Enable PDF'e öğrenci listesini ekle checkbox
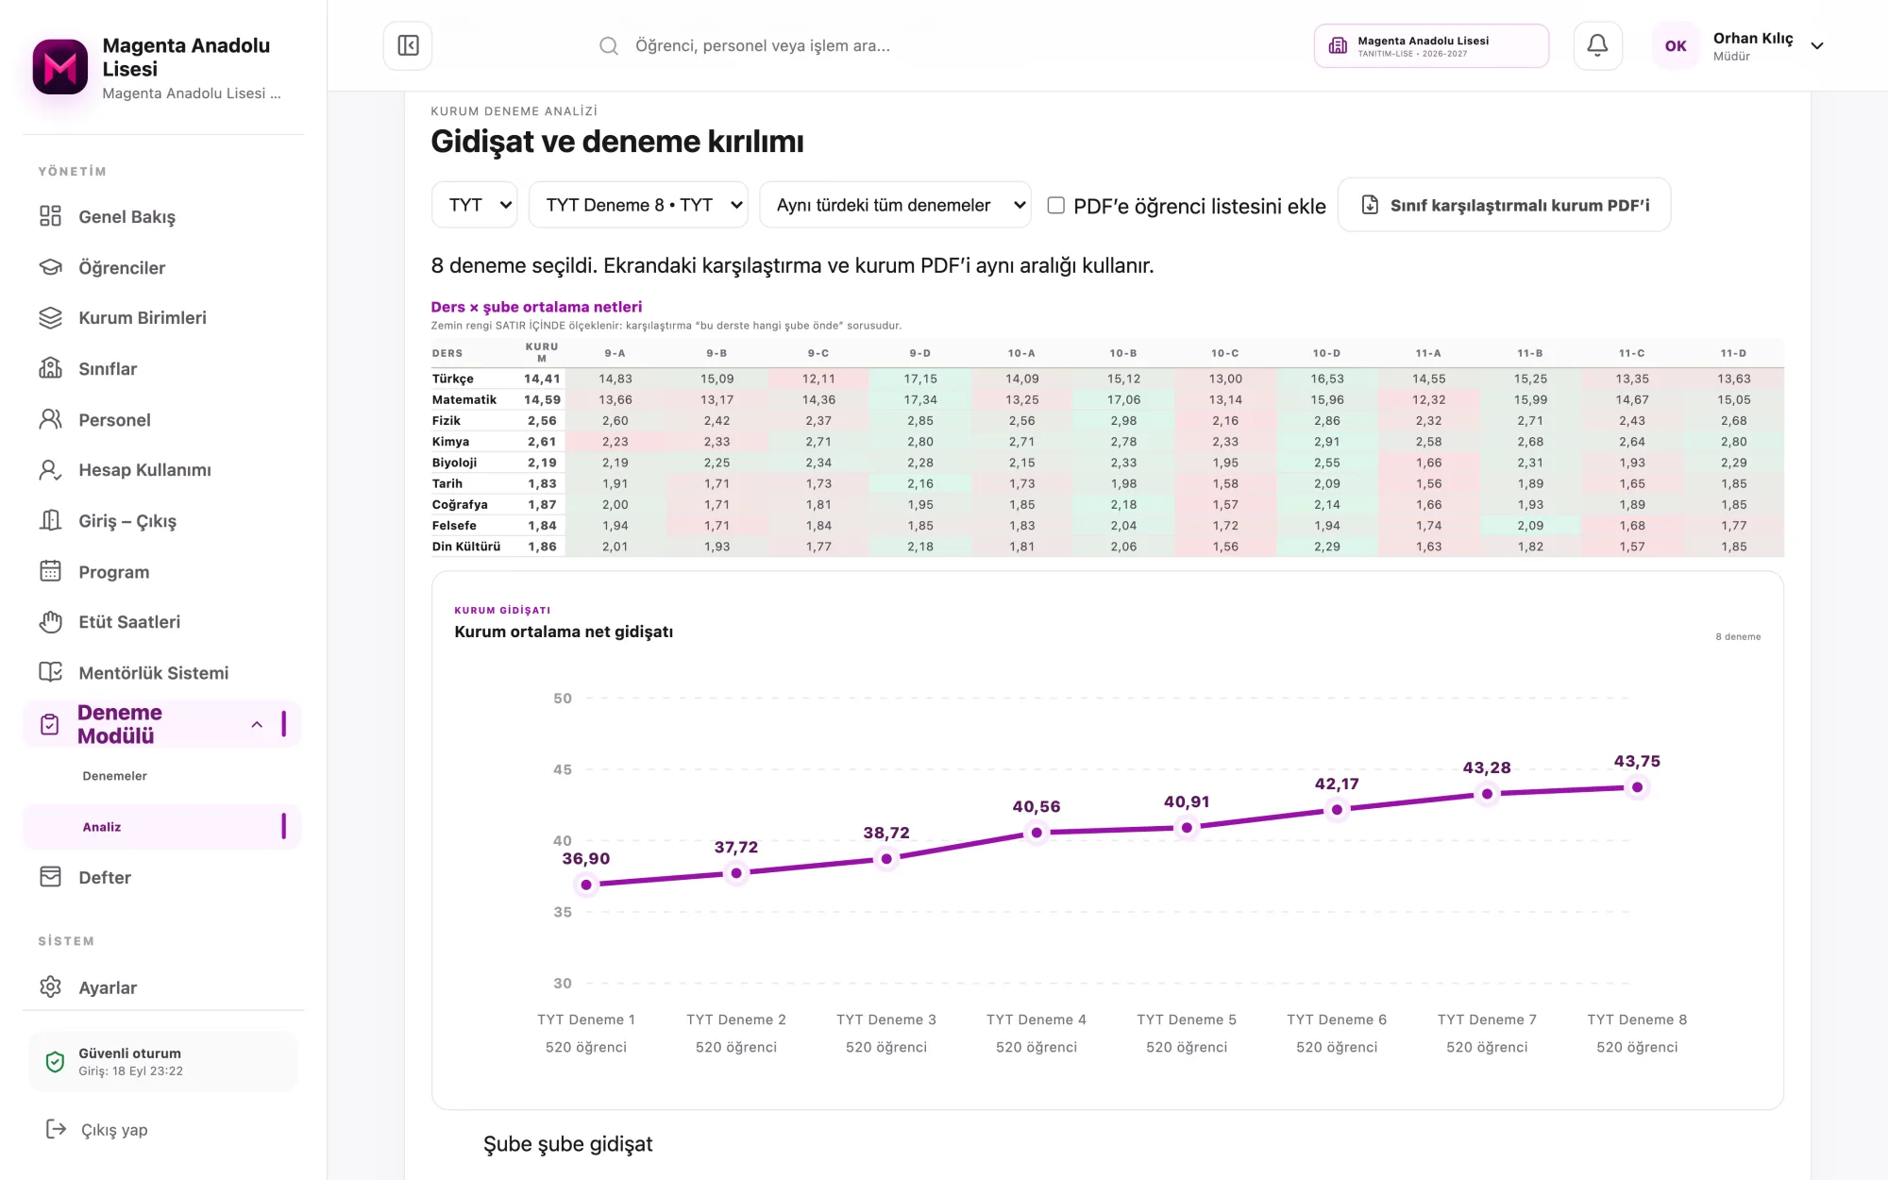The height and width of the screenshot is (1180, 1888). click(x=1056, y=205)
